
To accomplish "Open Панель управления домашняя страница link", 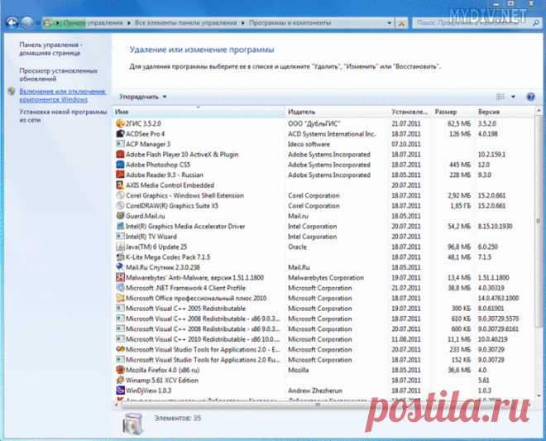I will (50, 49).
